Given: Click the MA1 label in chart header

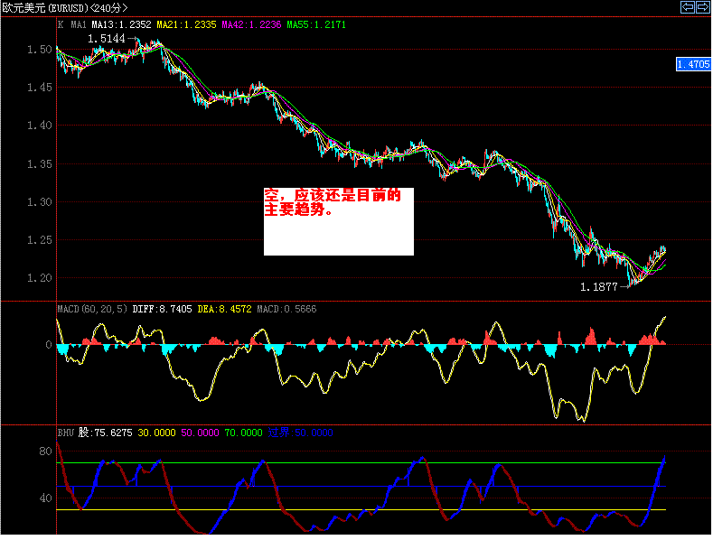Looking at the screenshot, I should coord(79,24).
